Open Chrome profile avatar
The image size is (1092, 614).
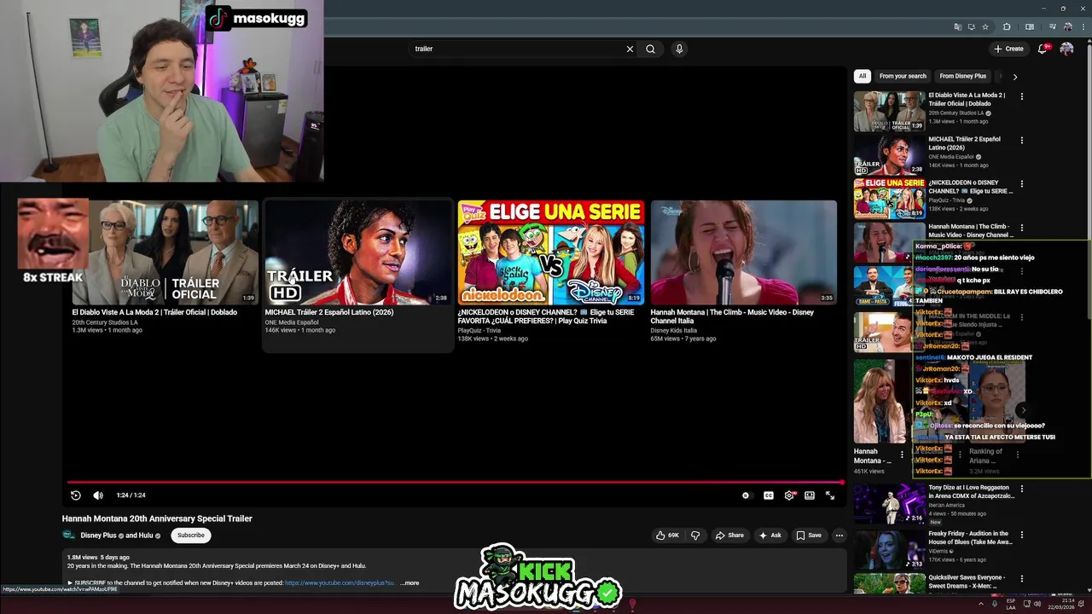point(1067,26)
